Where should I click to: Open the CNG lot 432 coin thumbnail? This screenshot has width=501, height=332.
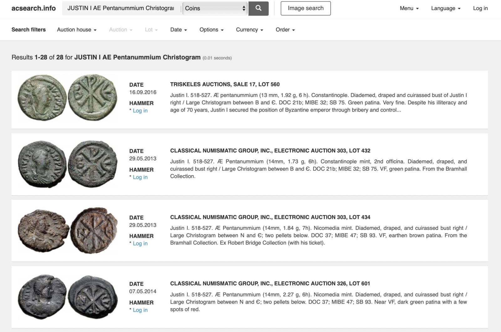(x=67, y=164)
